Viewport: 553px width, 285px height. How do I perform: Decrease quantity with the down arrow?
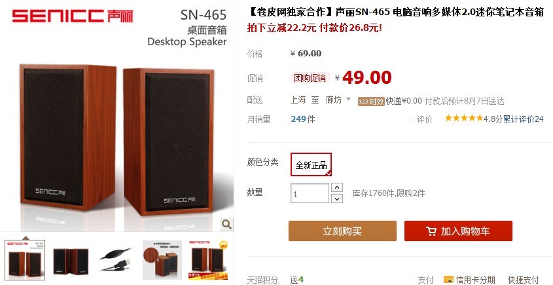click(x=337, y=199)
